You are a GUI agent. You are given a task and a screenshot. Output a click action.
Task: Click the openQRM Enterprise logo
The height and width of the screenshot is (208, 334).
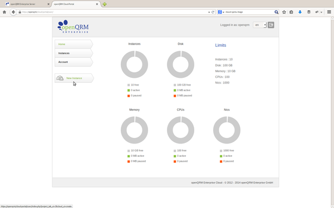pos(73,26)
